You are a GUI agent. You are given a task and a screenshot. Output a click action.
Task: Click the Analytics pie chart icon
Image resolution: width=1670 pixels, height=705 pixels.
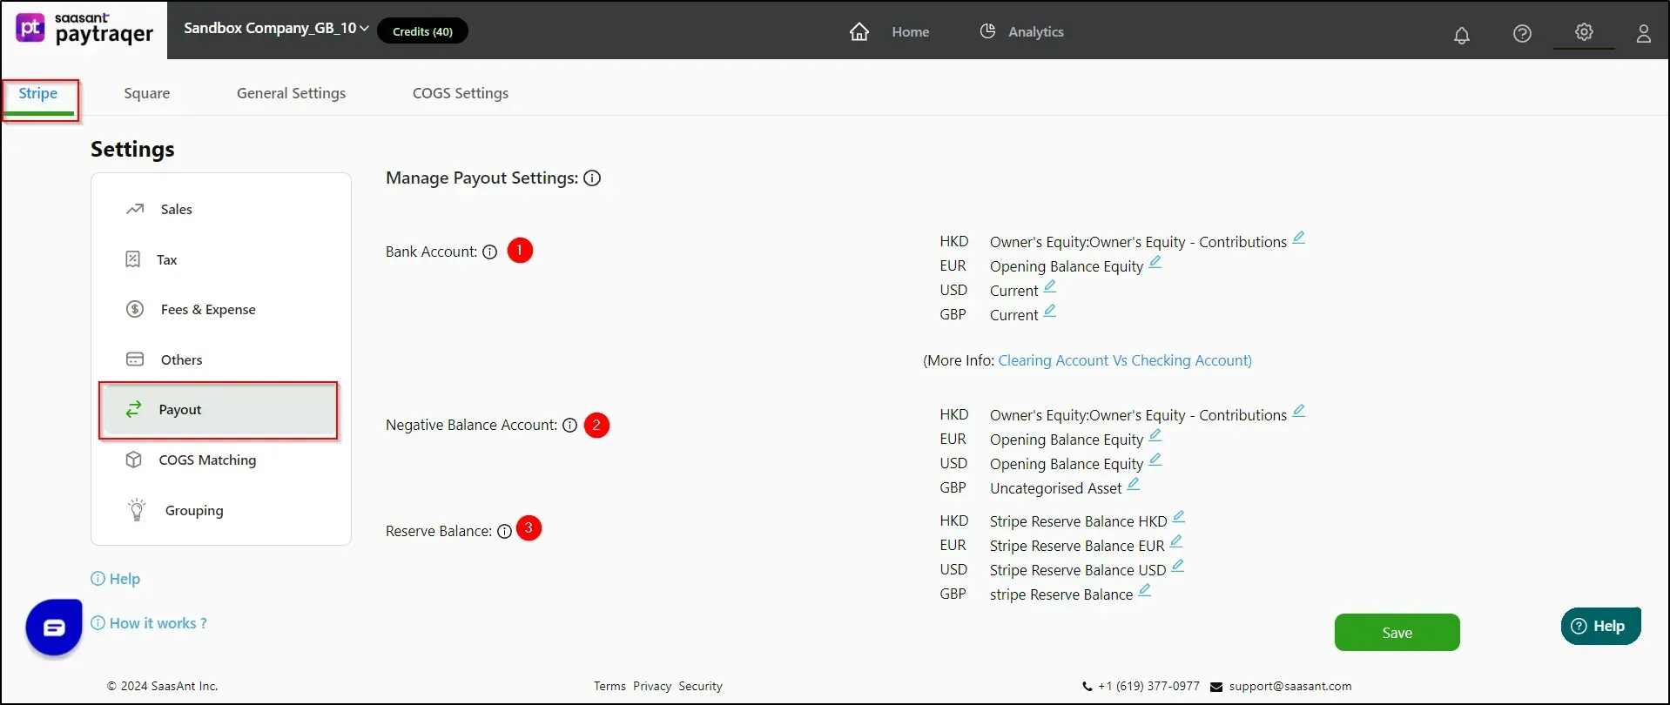987,31
